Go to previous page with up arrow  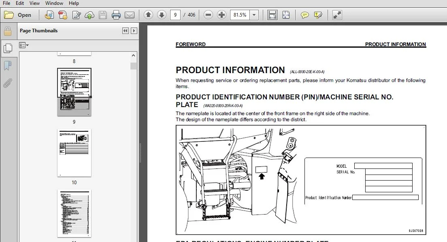[148, 15]
